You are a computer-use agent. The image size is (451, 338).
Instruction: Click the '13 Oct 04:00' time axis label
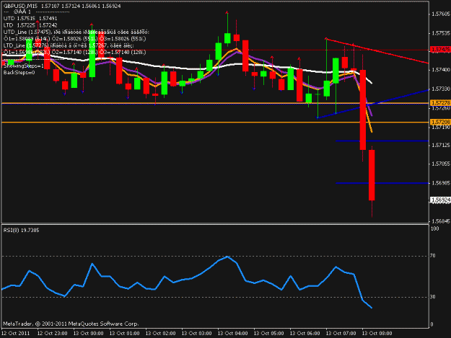(x=232, y=334)
